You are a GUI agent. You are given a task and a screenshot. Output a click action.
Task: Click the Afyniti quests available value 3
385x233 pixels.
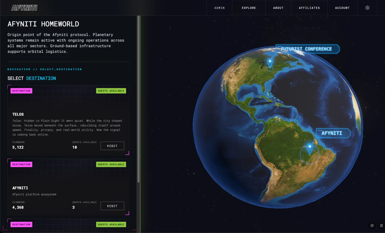point(73,207)
